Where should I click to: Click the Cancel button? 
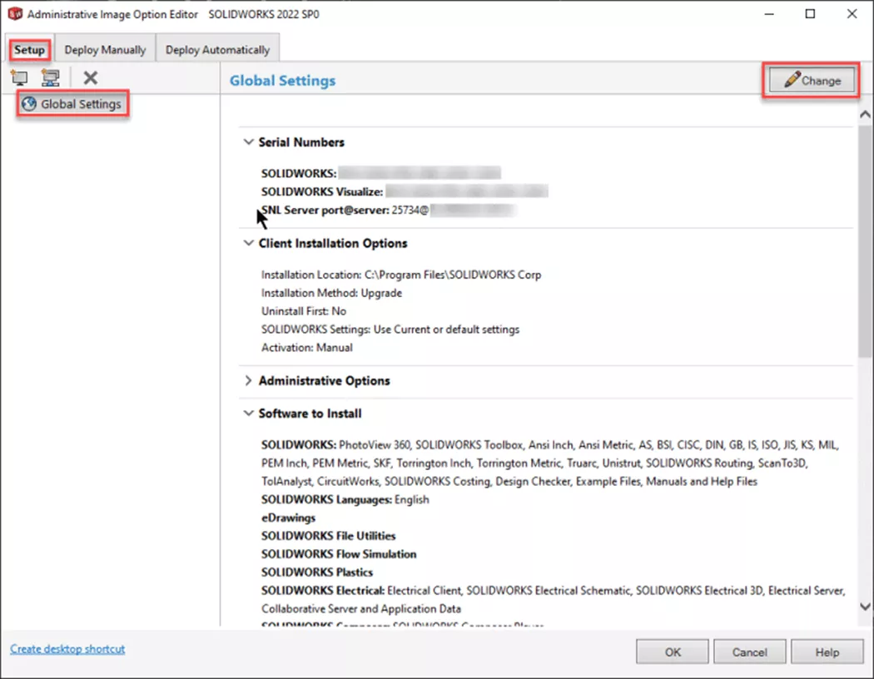point(750,652)
